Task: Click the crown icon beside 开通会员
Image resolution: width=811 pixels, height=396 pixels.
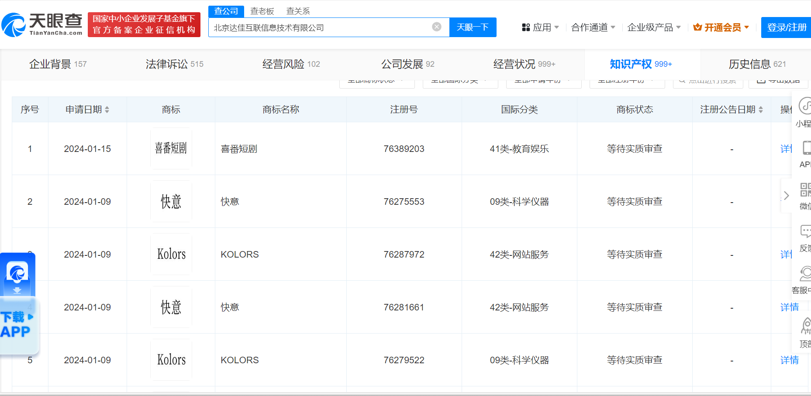Action: [697, 28]
